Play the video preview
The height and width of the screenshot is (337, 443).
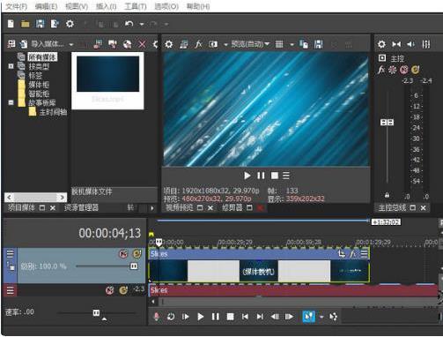click(x=247, y=176)
